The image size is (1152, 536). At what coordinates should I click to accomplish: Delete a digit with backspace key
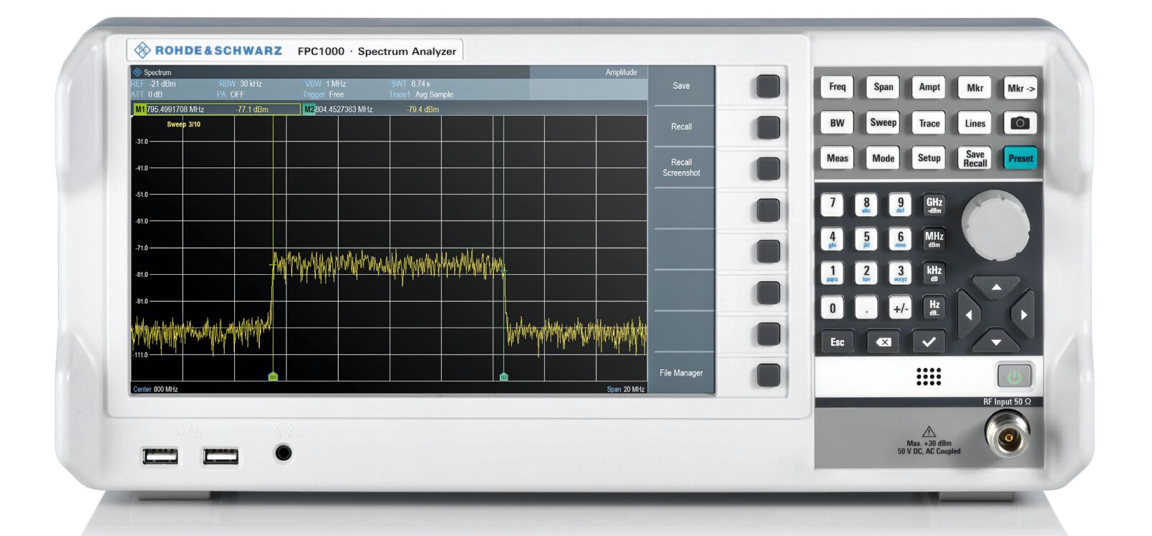click(x=884, y=342)
